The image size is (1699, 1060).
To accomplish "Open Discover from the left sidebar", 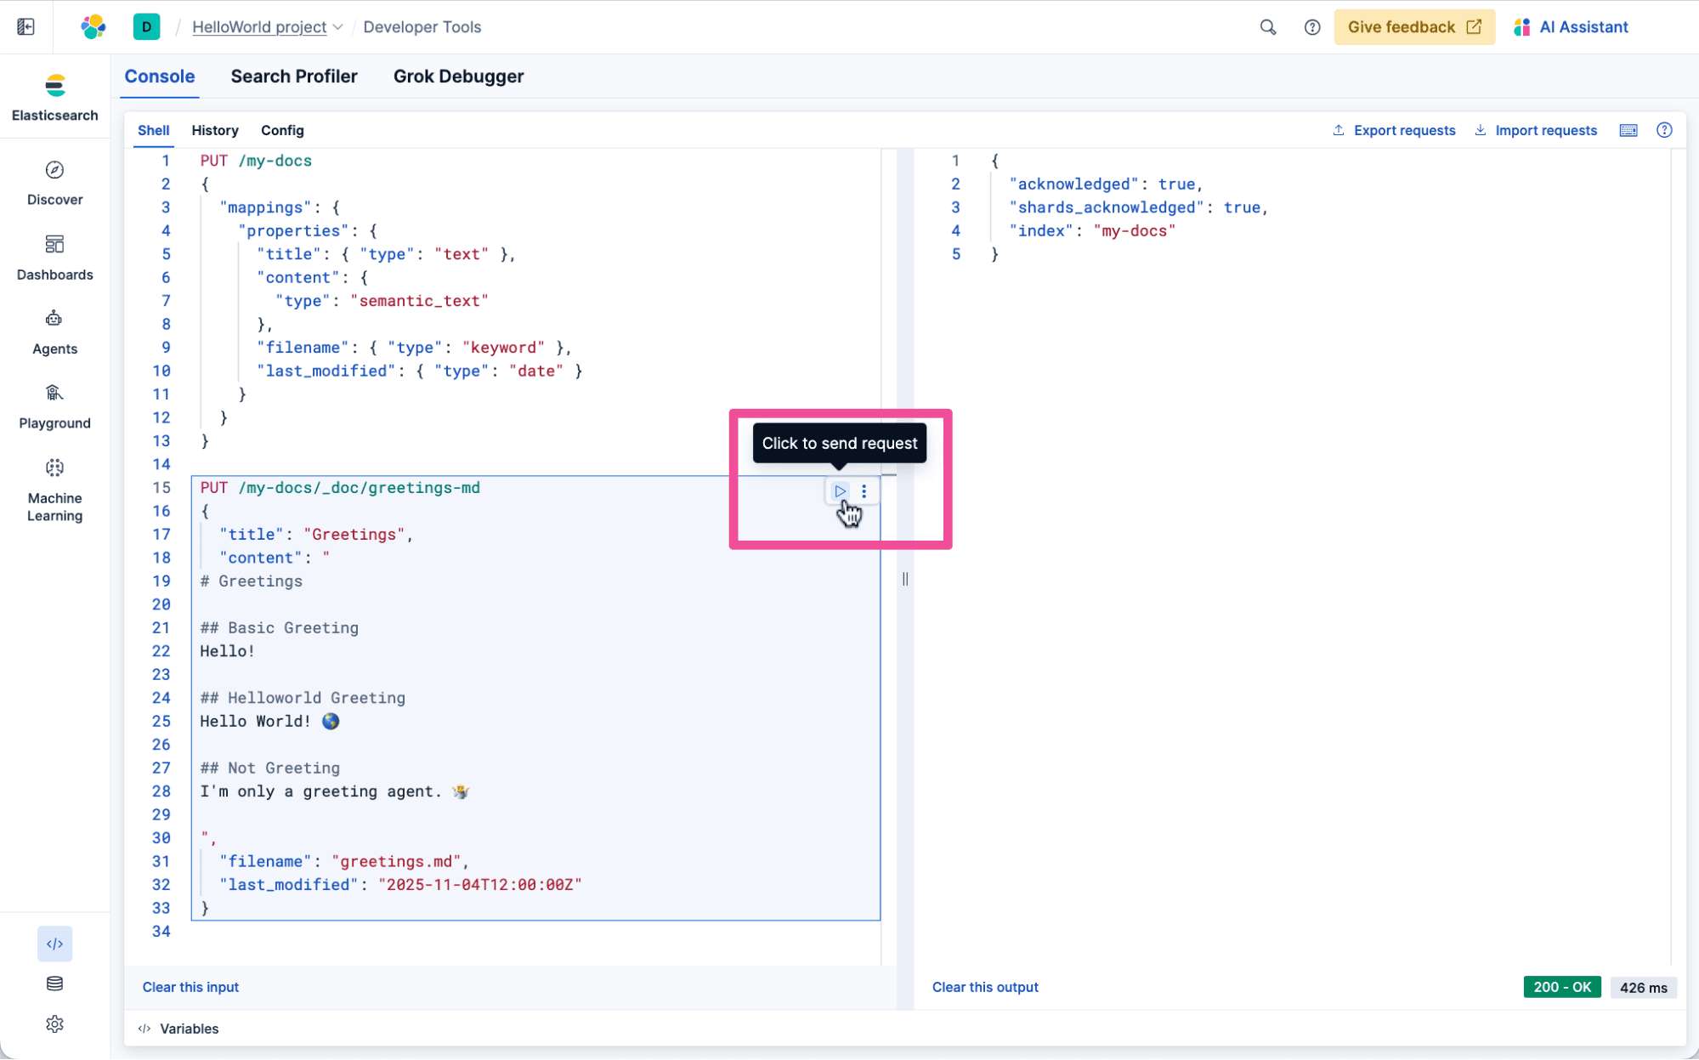I will [54, 181].
